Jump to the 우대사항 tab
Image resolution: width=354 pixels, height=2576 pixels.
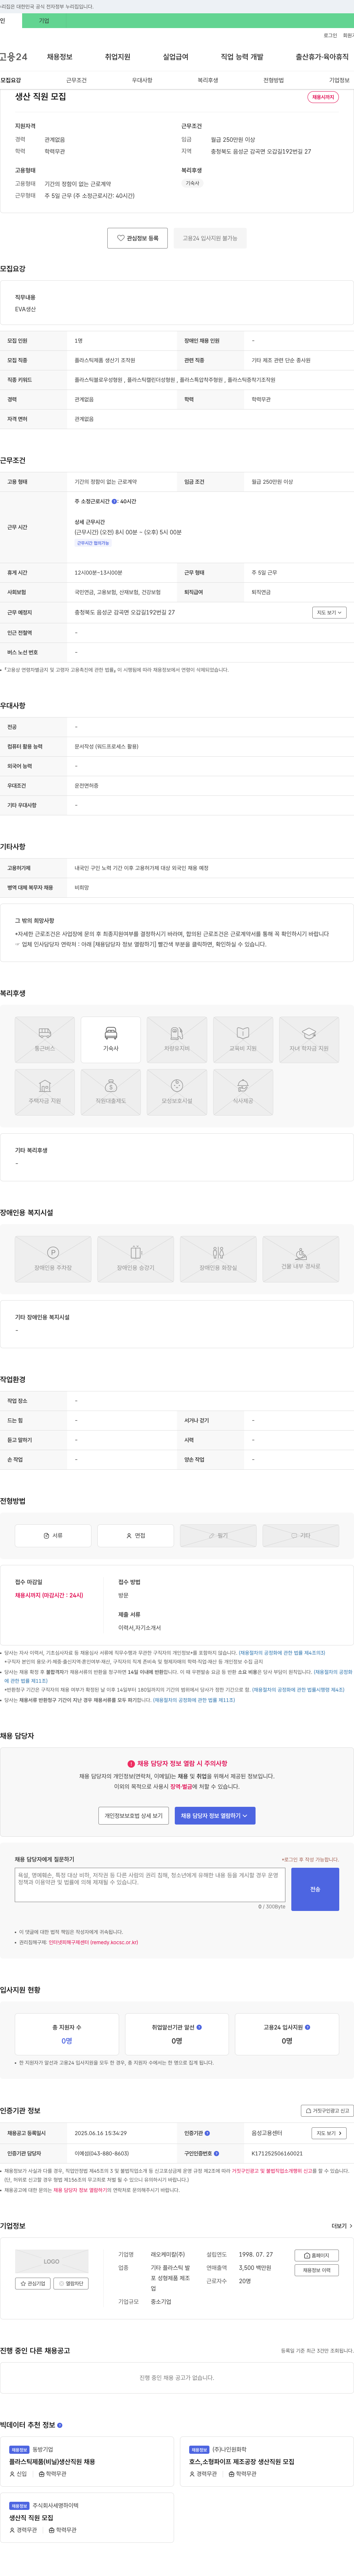pos(142,80)
